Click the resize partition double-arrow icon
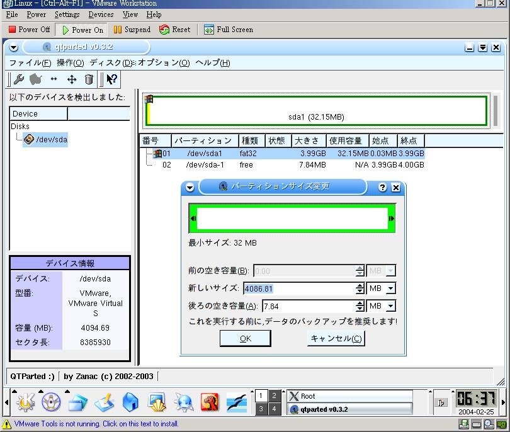The image size is (510, 432). click(x=54, y=79)
